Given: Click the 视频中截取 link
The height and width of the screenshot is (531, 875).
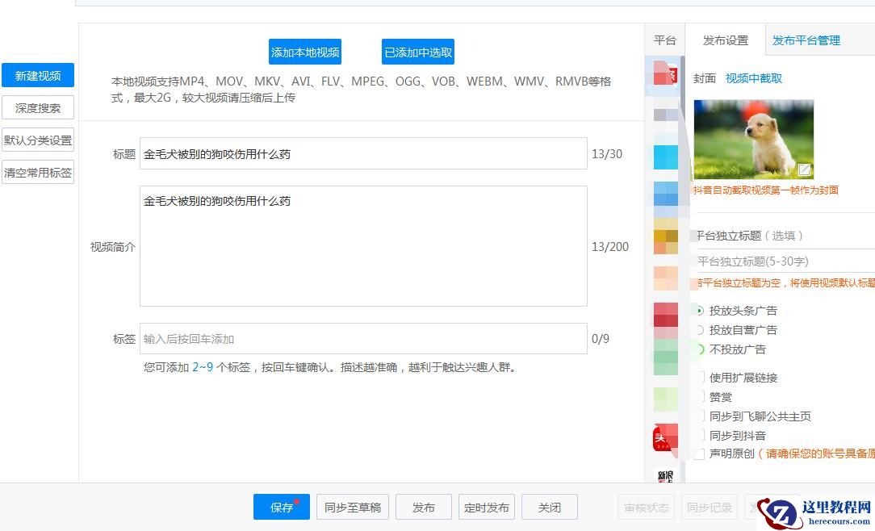Looking at the screenshot, I should [x=753, y=78].
